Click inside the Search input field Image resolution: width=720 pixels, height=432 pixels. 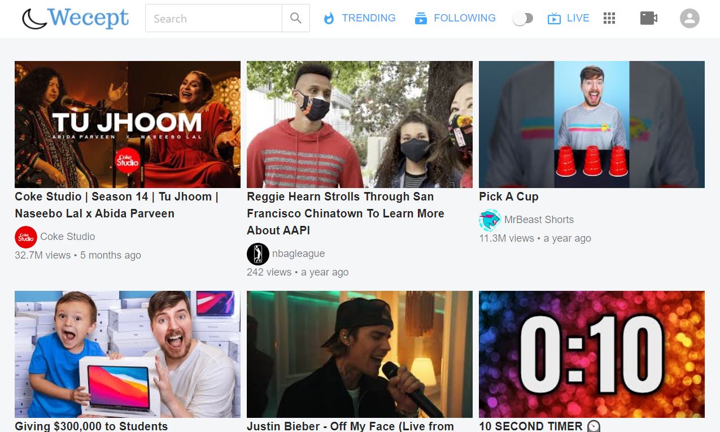[x=214, y=18]
